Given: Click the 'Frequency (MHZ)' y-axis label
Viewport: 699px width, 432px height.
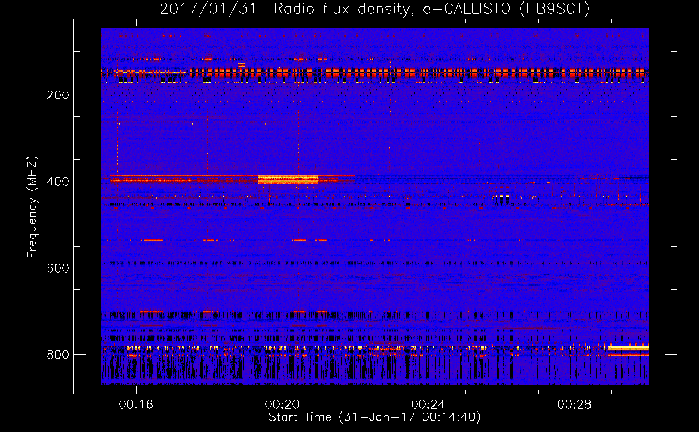Looking at the screenshot, I should pyautogui.click(x=32, y=207).
